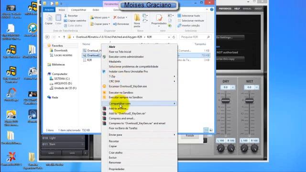306x172 pixels.
Task: Open address bar history dropdown
Action: point(169,37)
